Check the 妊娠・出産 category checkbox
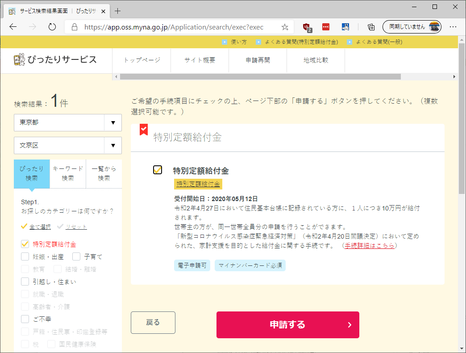The height and width of the screenshot is (353, 466). (x=25, y=257)
